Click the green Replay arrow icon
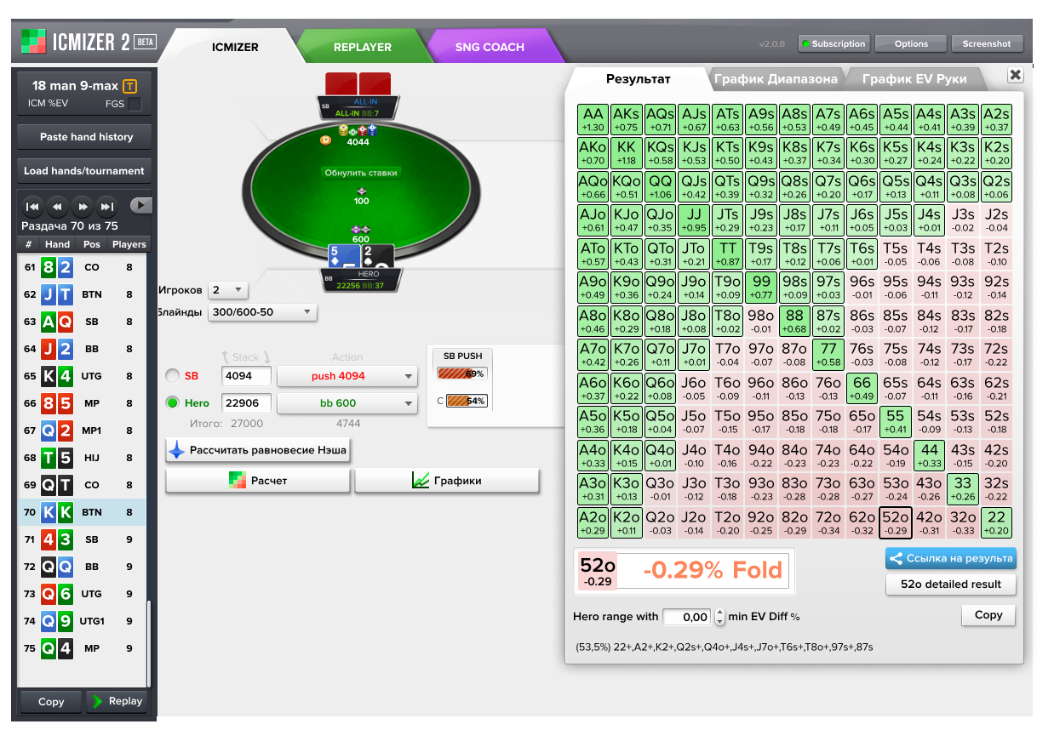 (x=98, y=701)
